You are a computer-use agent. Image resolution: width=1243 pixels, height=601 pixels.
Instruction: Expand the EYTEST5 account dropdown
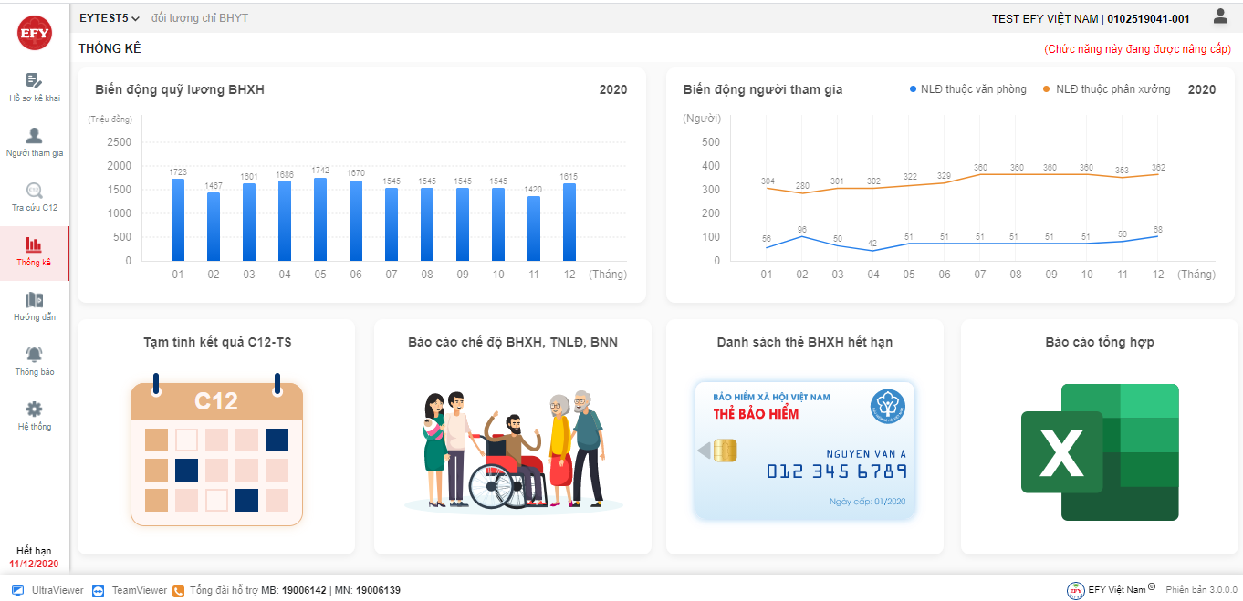pyautogui.click(x=110, y=18)
